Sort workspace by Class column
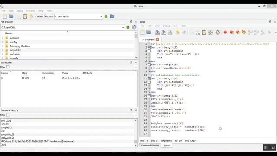 [24, 73]
